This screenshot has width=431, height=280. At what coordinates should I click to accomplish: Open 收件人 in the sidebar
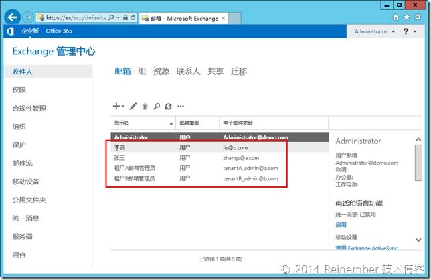click(48, 72)
